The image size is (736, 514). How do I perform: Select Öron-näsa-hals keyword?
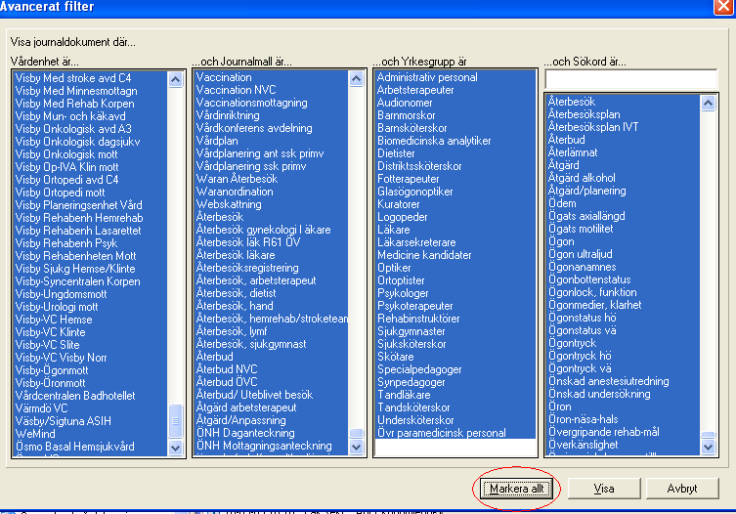coord(584,418)
